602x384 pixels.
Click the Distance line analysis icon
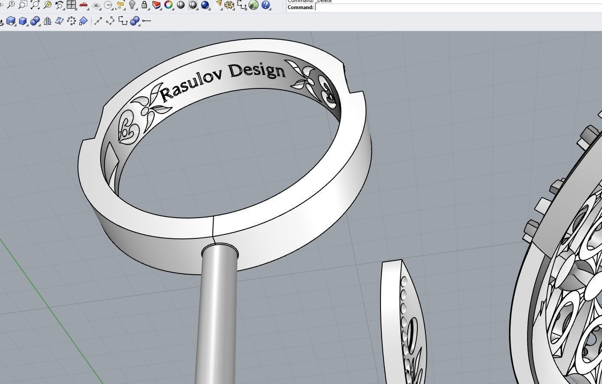click(x=98, y=21)
